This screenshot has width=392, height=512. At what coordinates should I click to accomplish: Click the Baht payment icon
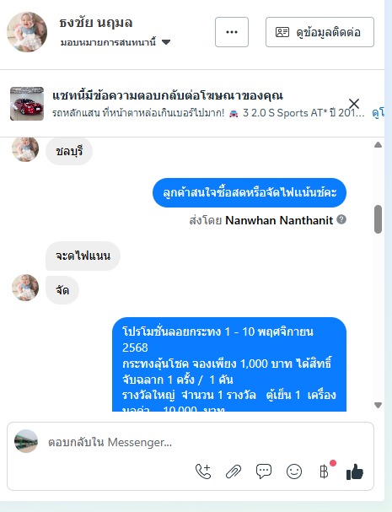324,472
